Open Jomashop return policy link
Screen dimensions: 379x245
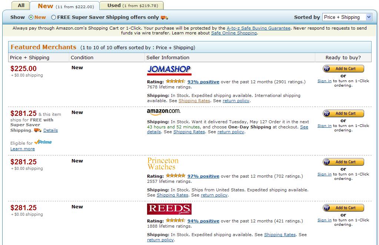[x=236, y=101]
